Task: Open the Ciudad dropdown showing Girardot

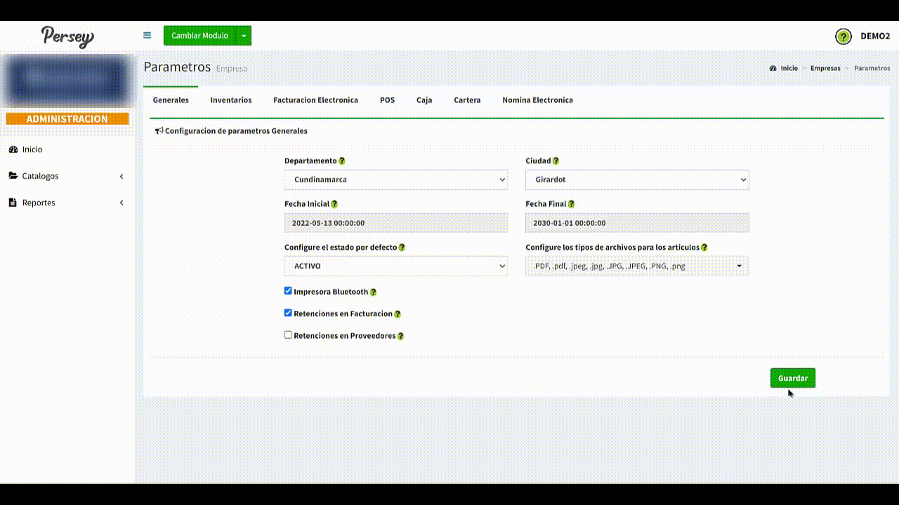Action: [x=636, y=180]
